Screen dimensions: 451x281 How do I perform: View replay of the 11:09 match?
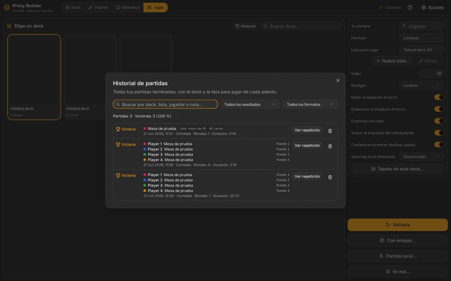click(307, 145)
